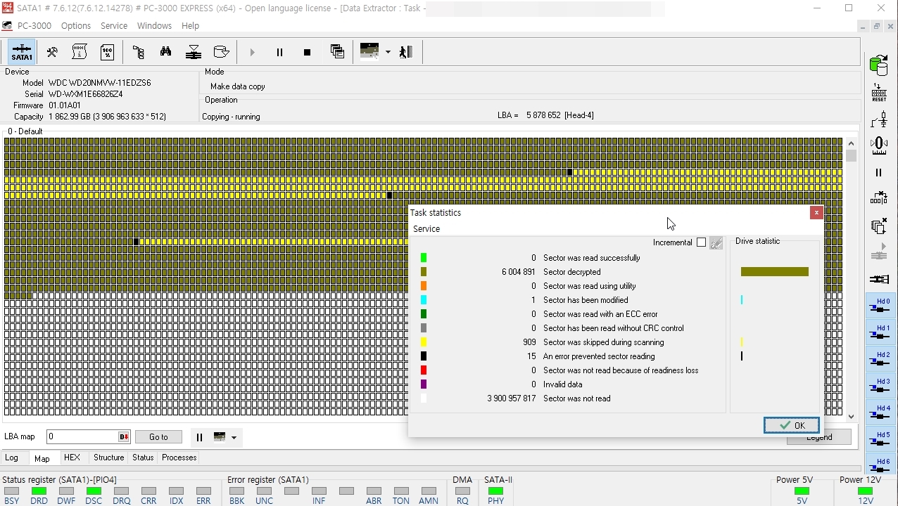The width and height of the screenshot is (898, 506).
Task: Click the olive Sector decrypted color swatch
Action: point(424,272)
